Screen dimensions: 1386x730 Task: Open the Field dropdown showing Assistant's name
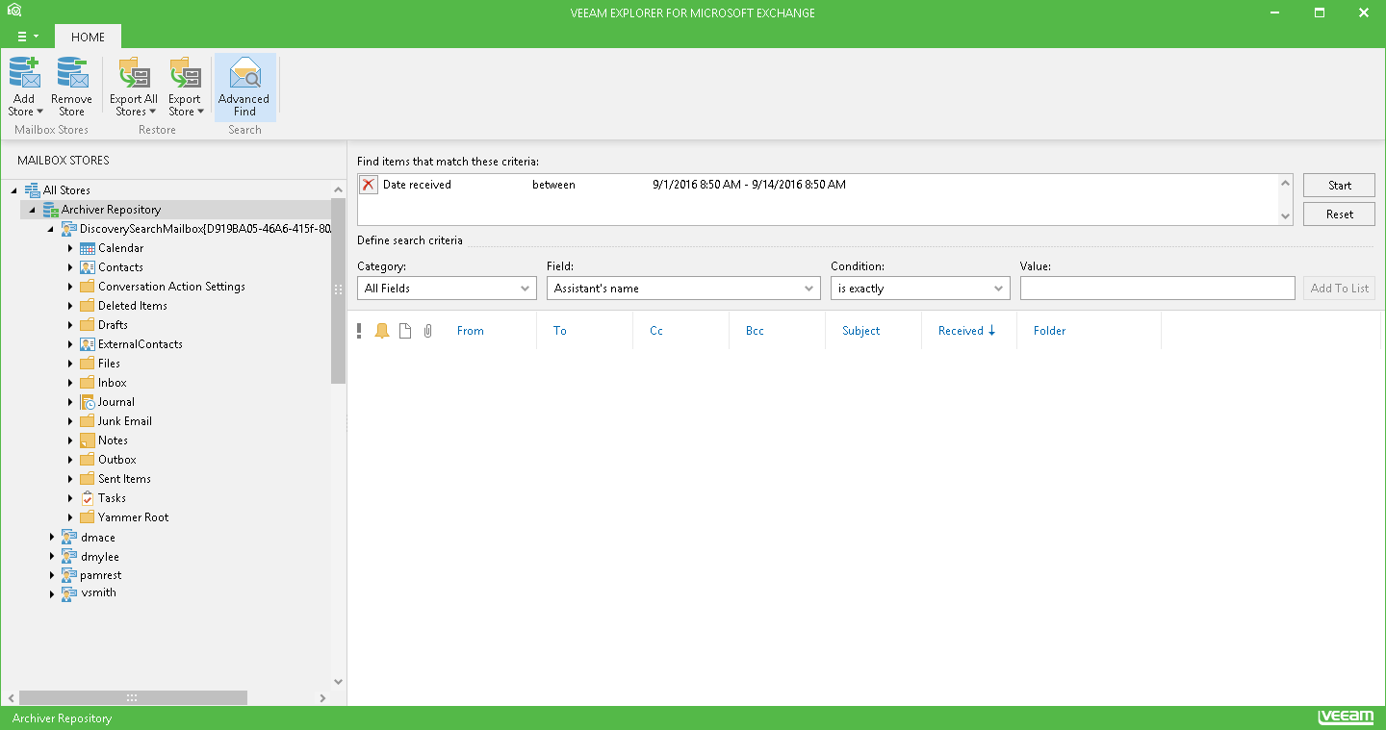coord(683,289)
